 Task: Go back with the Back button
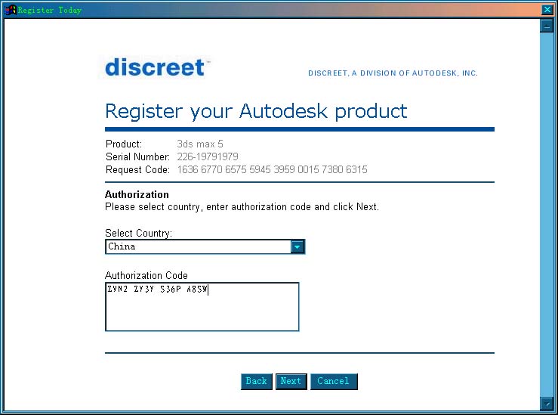256,381
